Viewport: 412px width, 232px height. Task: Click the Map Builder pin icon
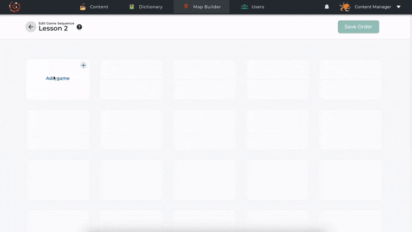point(186,7)
